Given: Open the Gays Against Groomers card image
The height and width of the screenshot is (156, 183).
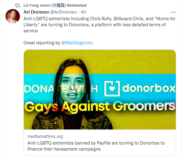Looking at the screenshot, I should coord(100,90).
